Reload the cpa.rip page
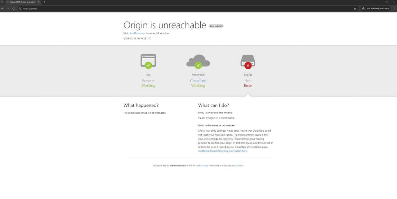Viewport: 397px width, 199px height. coord(14,8)
